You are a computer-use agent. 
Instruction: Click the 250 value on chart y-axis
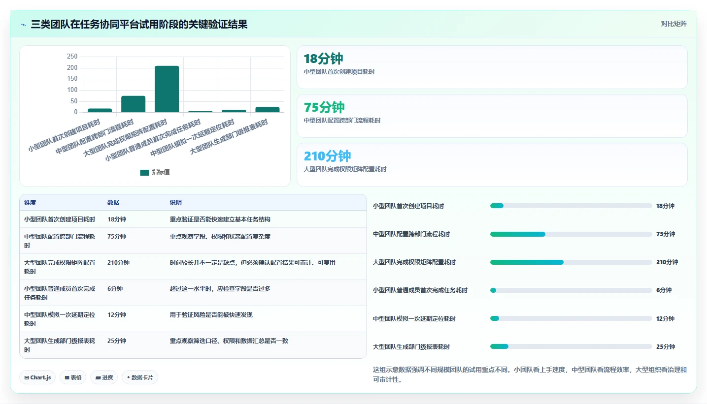point(72,57)
